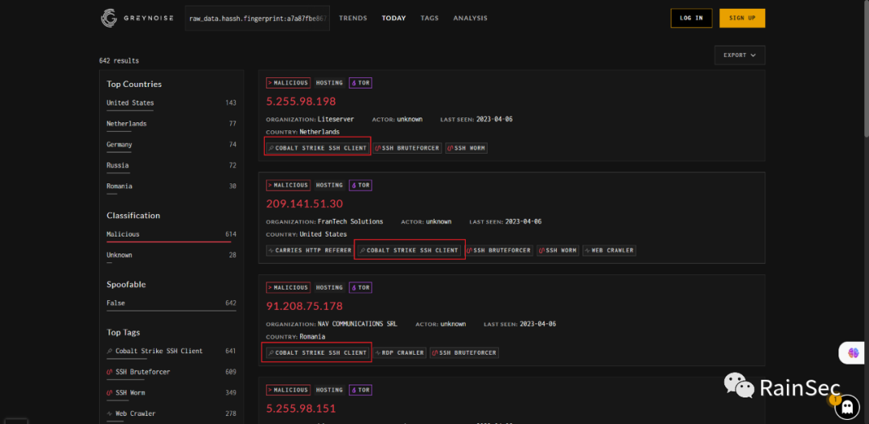Filter by Netherlands in Top Countries
The width and height of the screenshot is (869, 424).
tap(171, 124)
